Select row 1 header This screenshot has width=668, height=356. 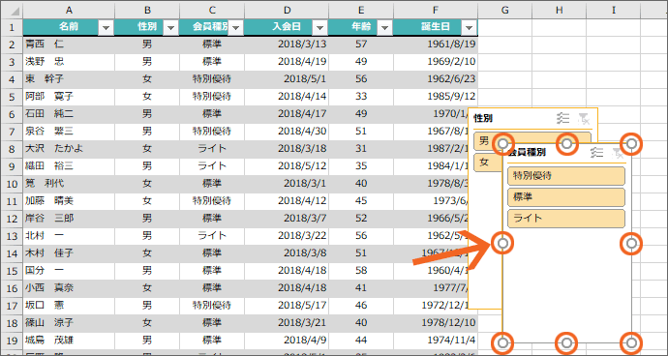coord(12,28)
